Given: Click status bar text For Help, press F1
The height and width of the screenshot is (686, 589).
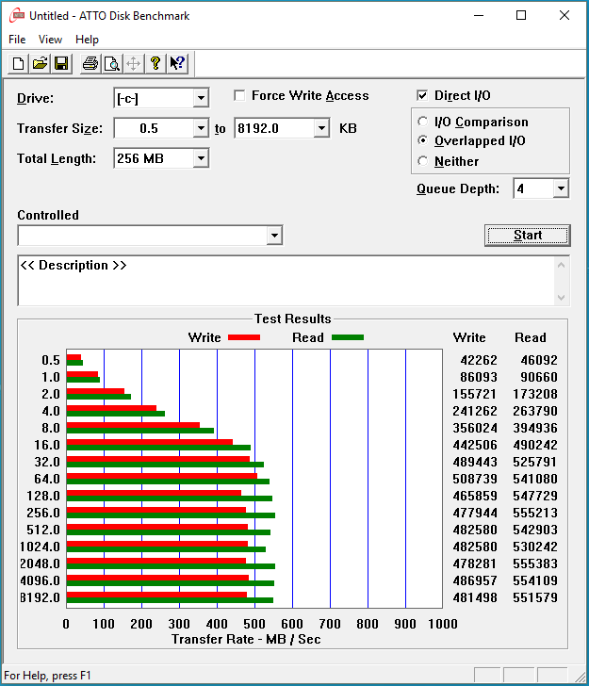Looking at the screenshot, I should (47, 676).
